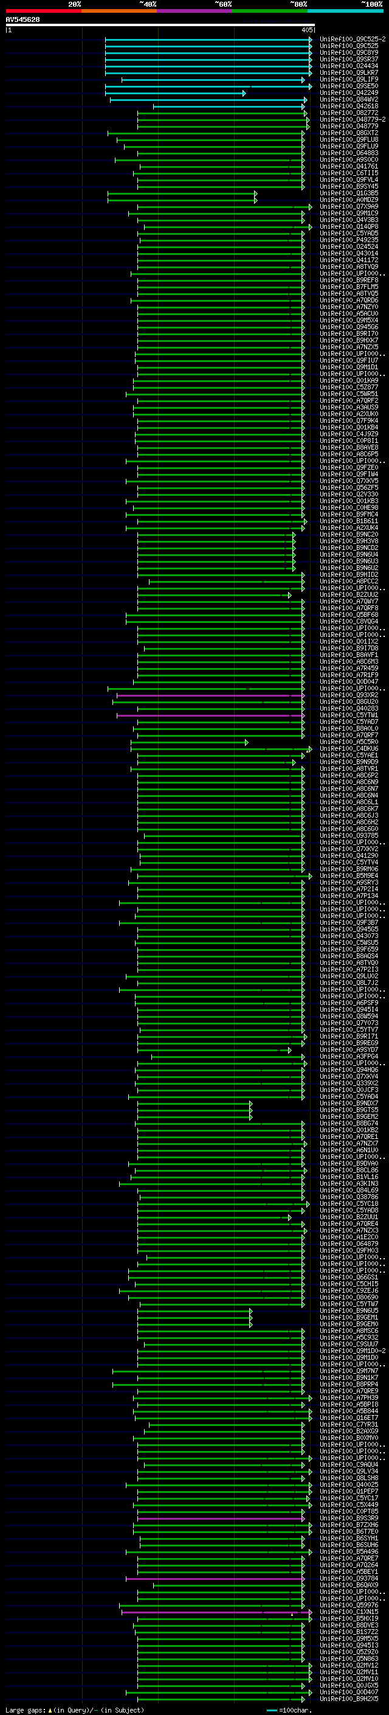Open hit UniRef100_Q7XKV2
The image size is (389, 1715).
point(349,849)
